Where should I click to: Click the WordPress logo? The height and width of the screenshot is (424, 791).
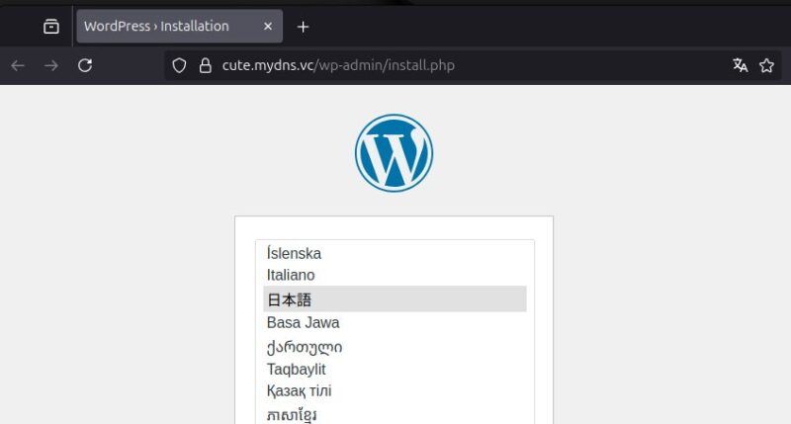(394, 153)
